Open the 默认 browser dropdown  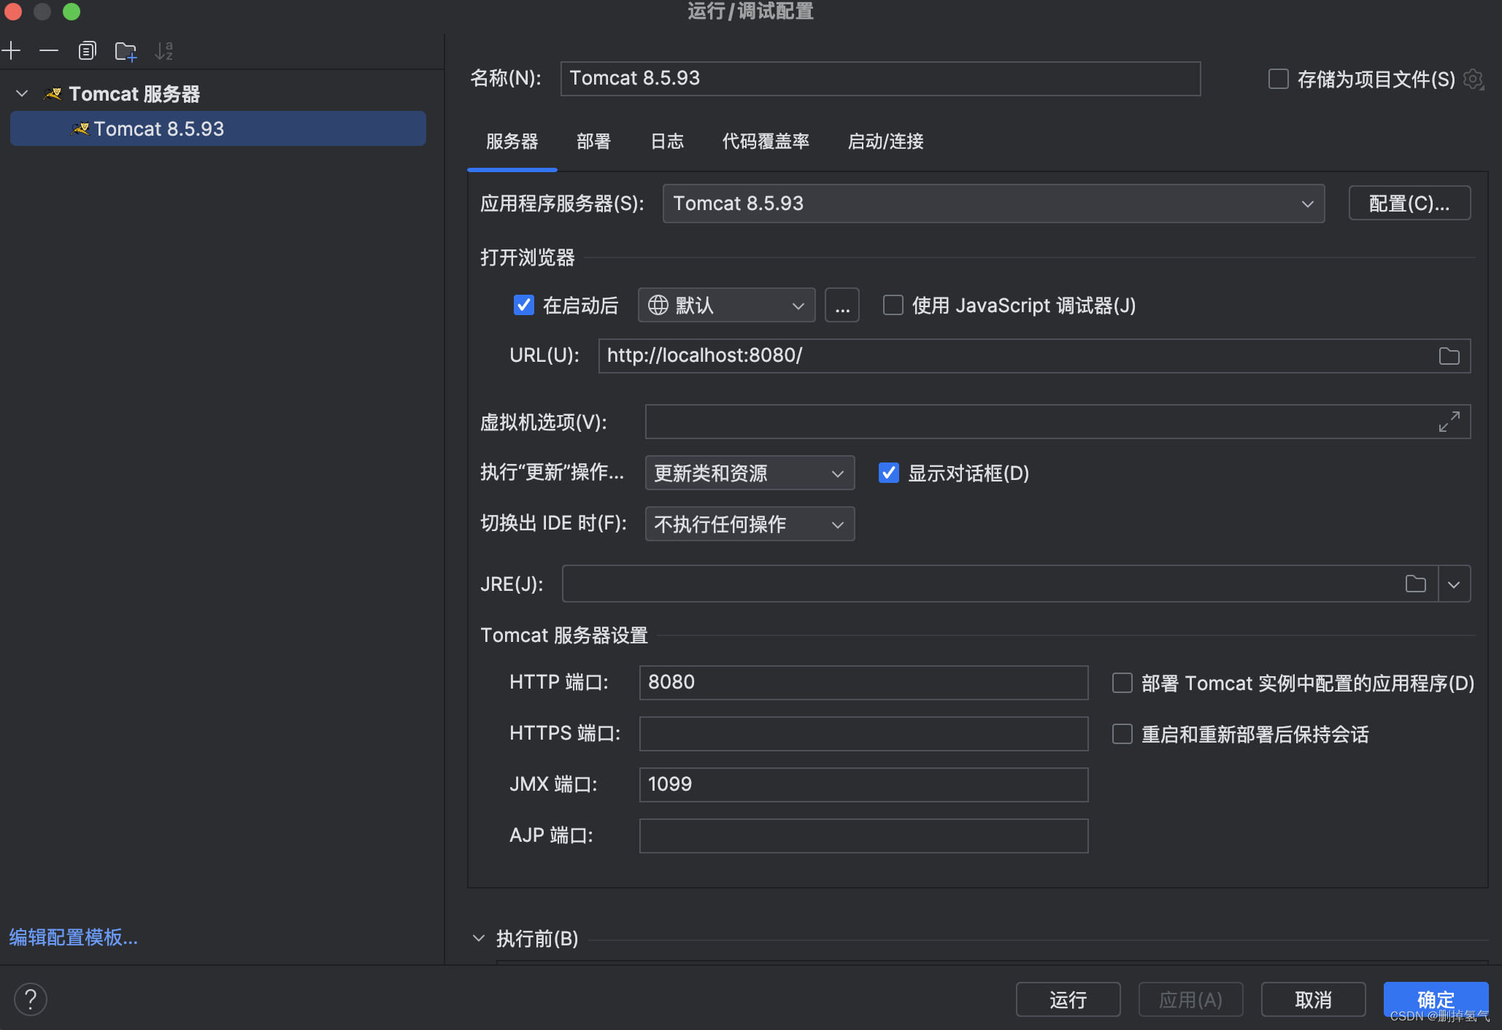coord(727,305)
